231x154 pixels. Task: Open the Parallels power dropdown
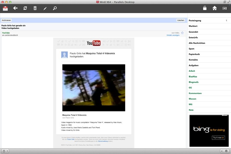(x=5, y=151)
